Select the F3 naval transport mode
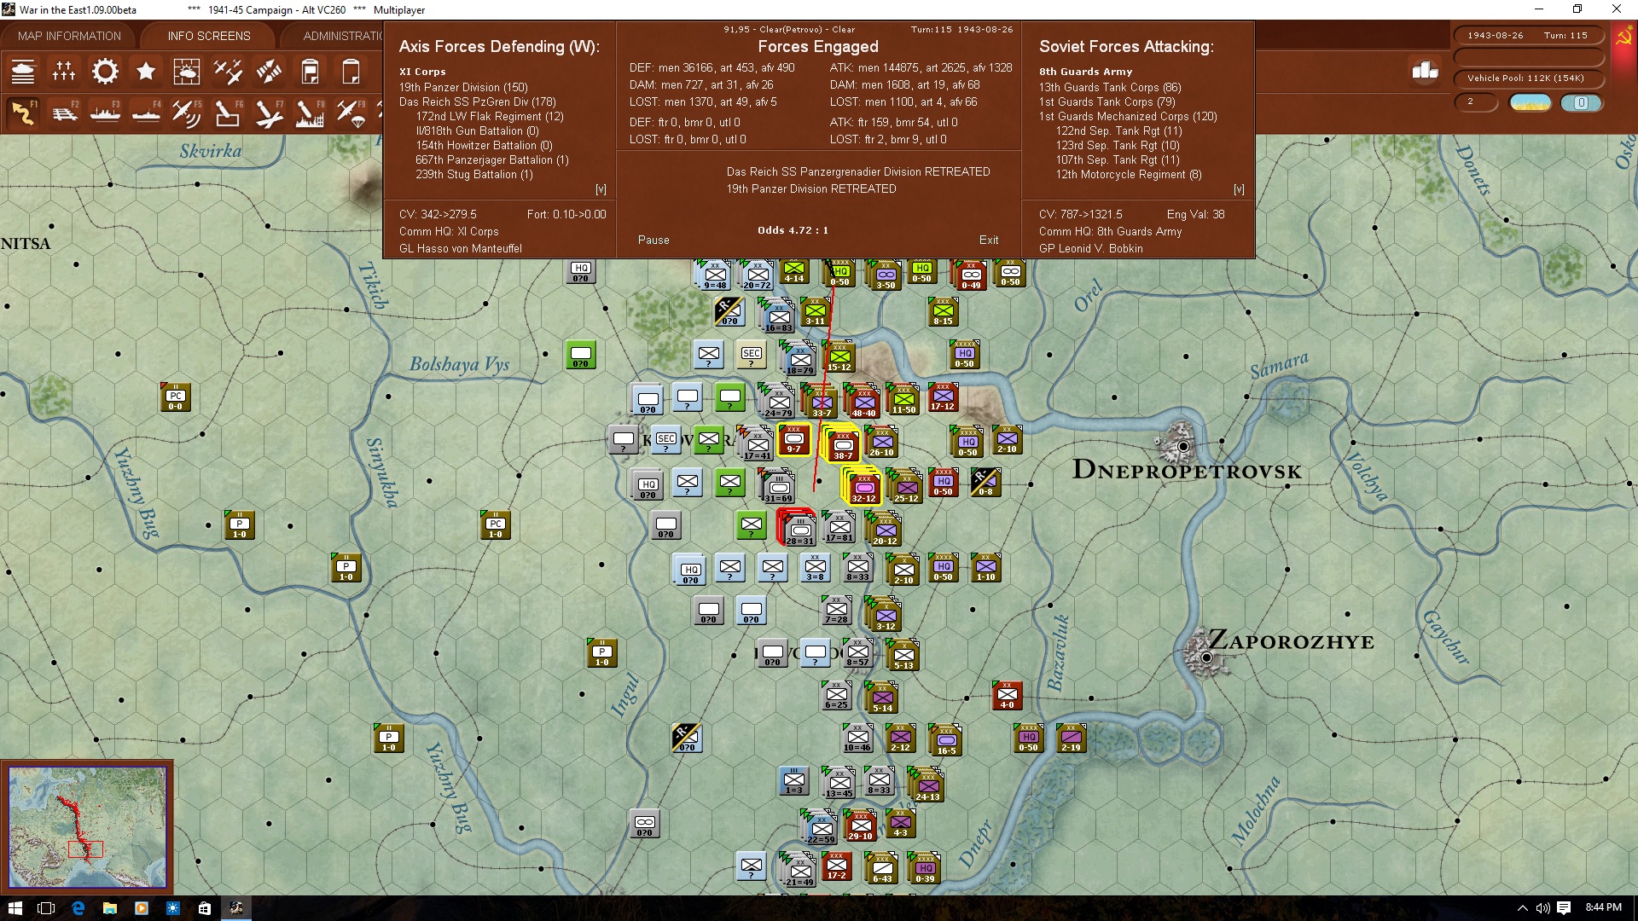Screen dimensions: 1638x921 click(x=106, y=112)
